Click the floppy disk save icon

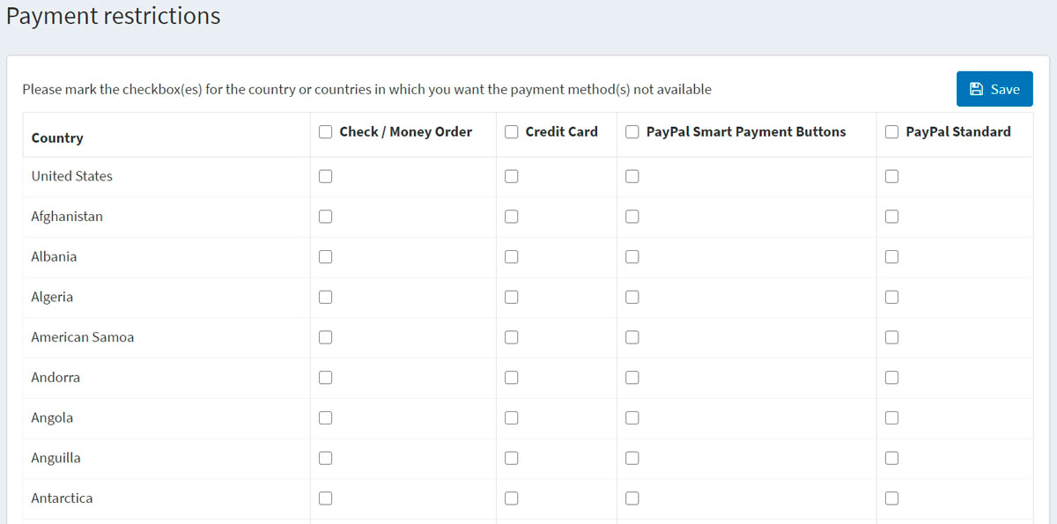(976, 89)
